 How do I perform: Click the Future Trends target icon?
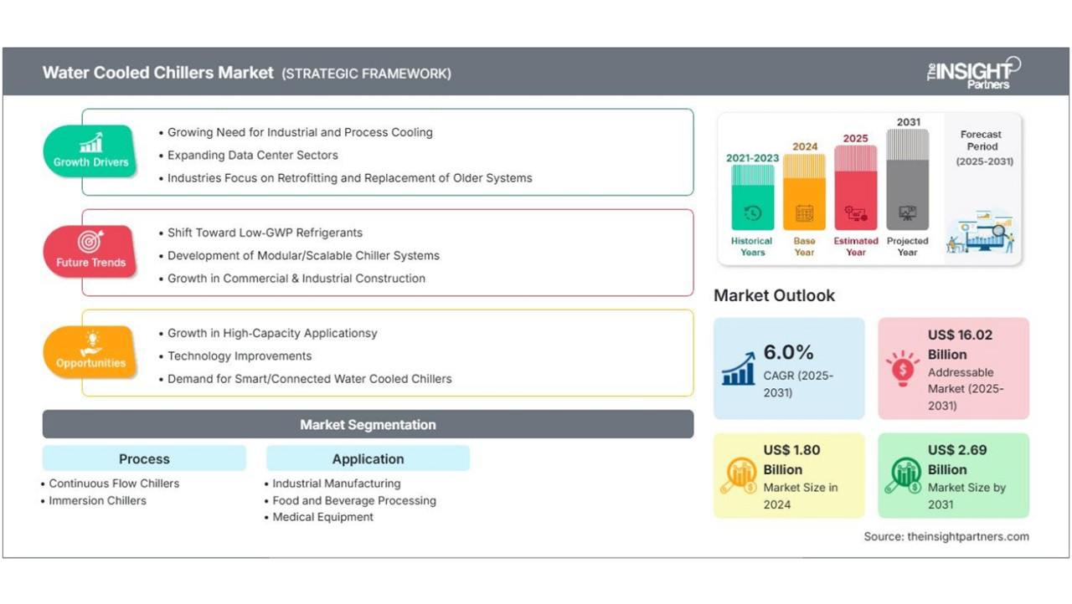tap(90, 243)
